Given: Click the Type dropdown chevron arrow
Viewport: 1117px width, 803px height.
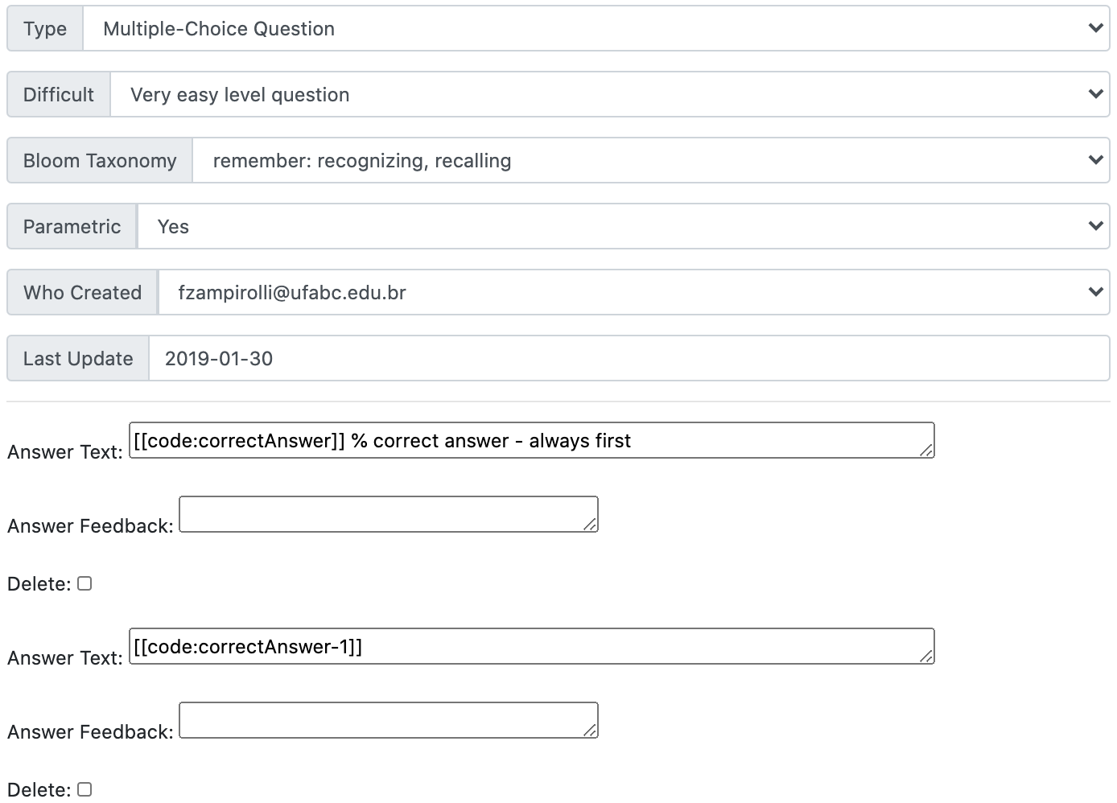Looking at the screenshot, I should point(1095,29).
